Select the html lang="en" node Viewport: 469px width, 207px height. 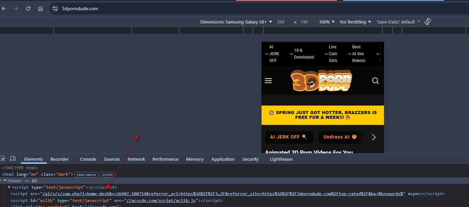37,174
